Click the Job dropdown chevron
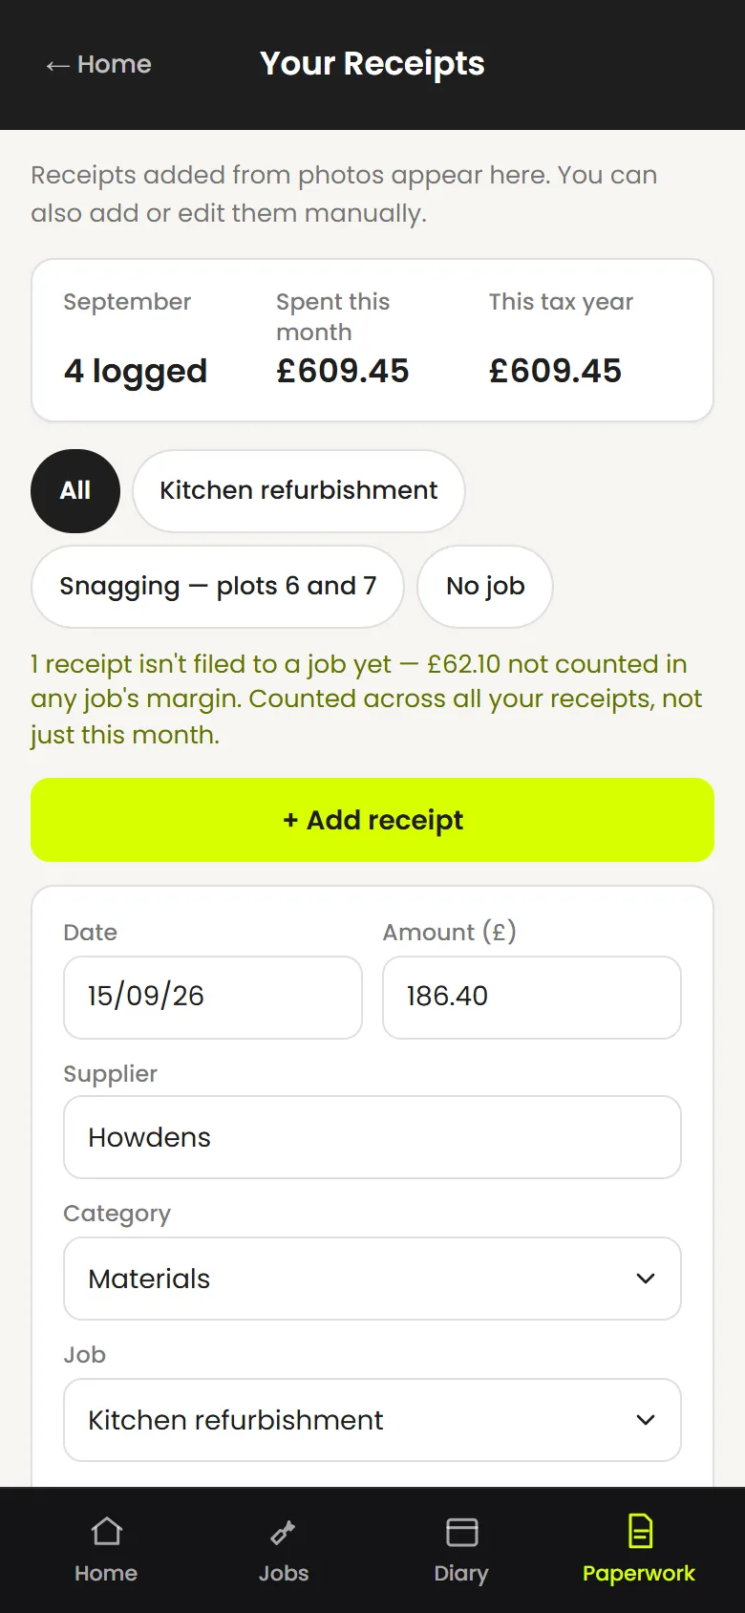745x1613 pixels. [x=646, y=1420]
